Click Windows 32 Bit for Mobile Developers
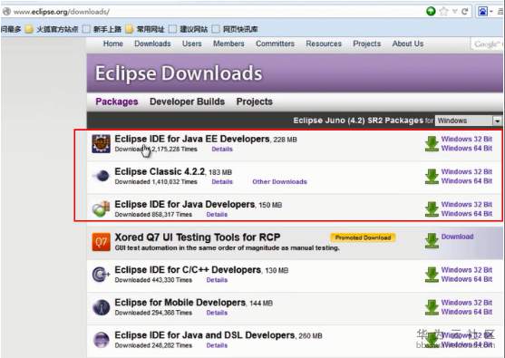The image size is (505, 358). pyautogui.click(x=467, y=303)
